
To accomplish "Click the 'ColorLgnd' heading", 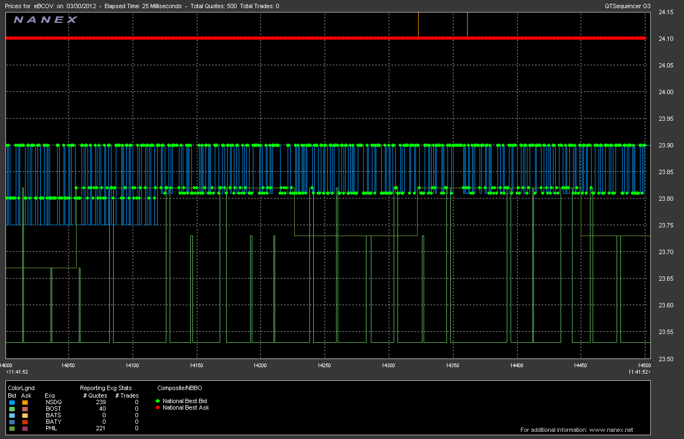I will point(21,388).
